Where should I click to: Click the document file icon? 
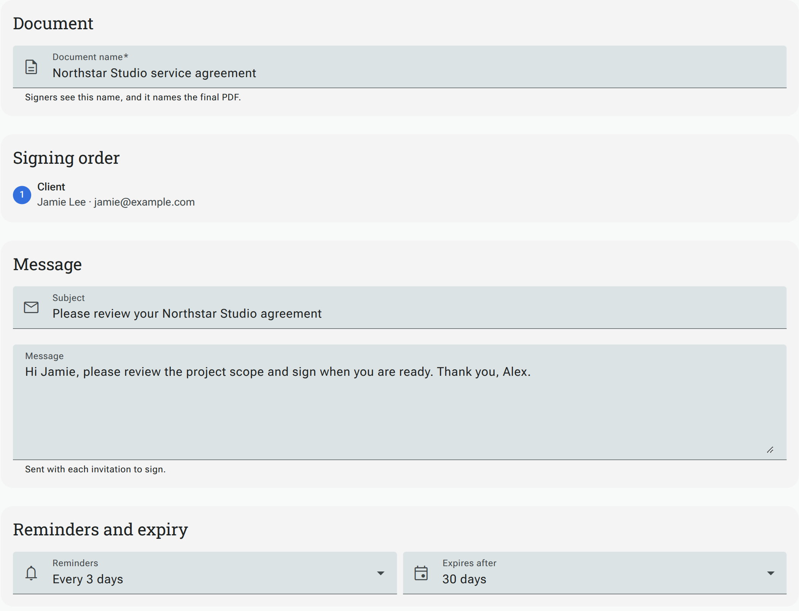31,67
